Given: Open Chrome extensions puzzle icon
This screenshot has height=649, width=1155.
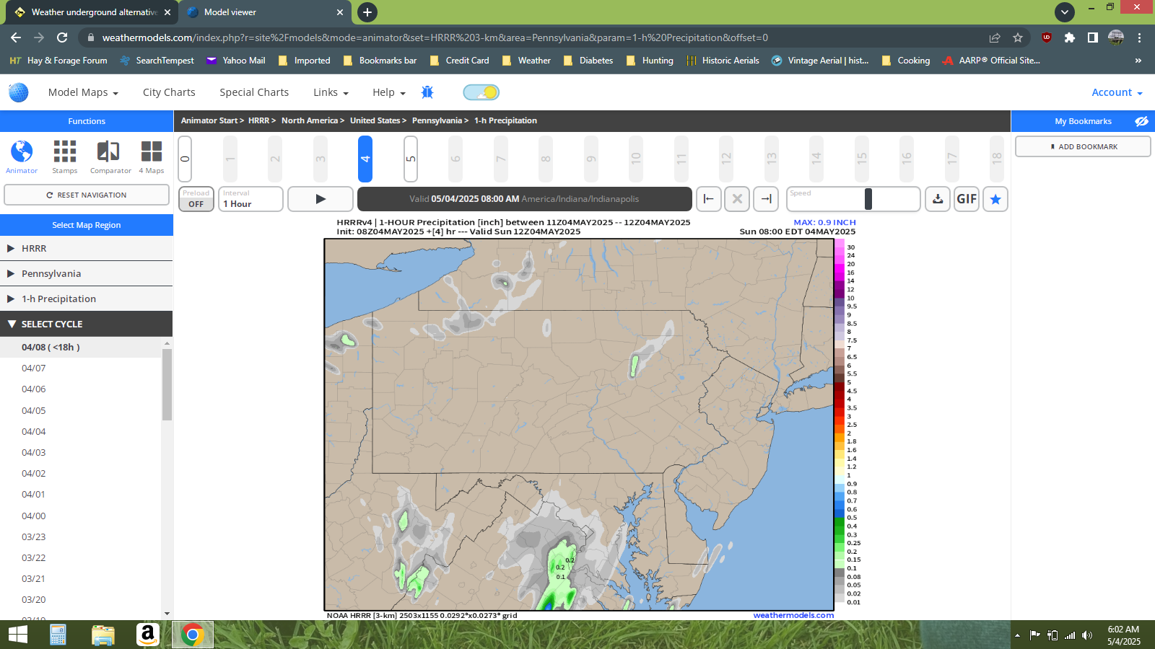Looking at the screenshot, I should point(1070,37).
